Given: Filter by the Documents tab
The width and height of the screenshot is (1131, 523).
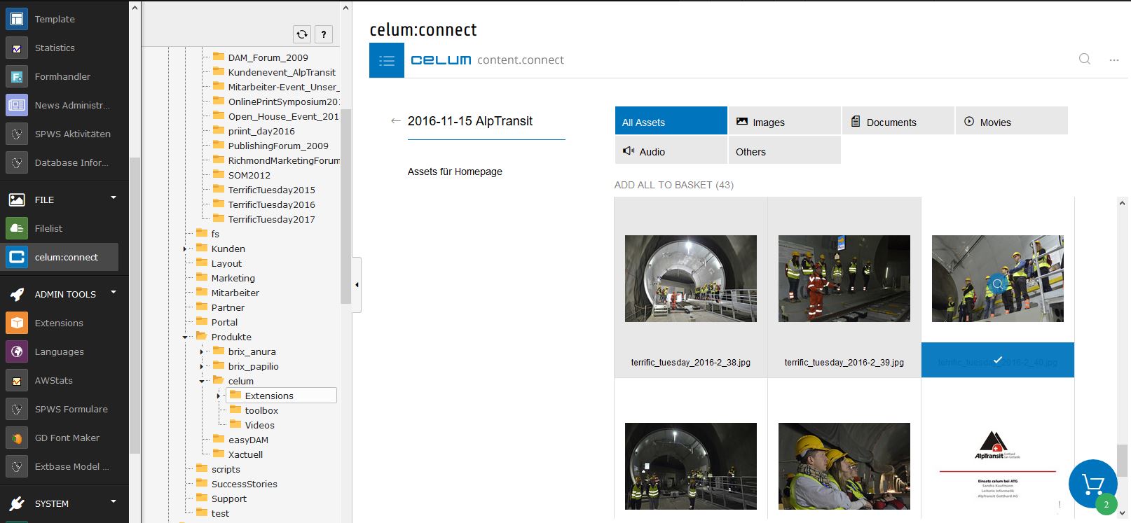Looking at the screenshot, I should [898, 120].
